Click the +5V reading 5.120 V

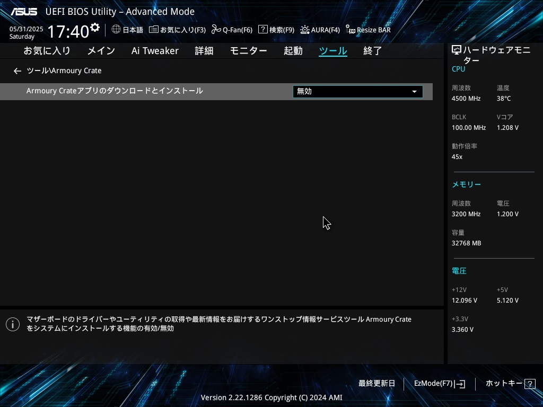507,300
